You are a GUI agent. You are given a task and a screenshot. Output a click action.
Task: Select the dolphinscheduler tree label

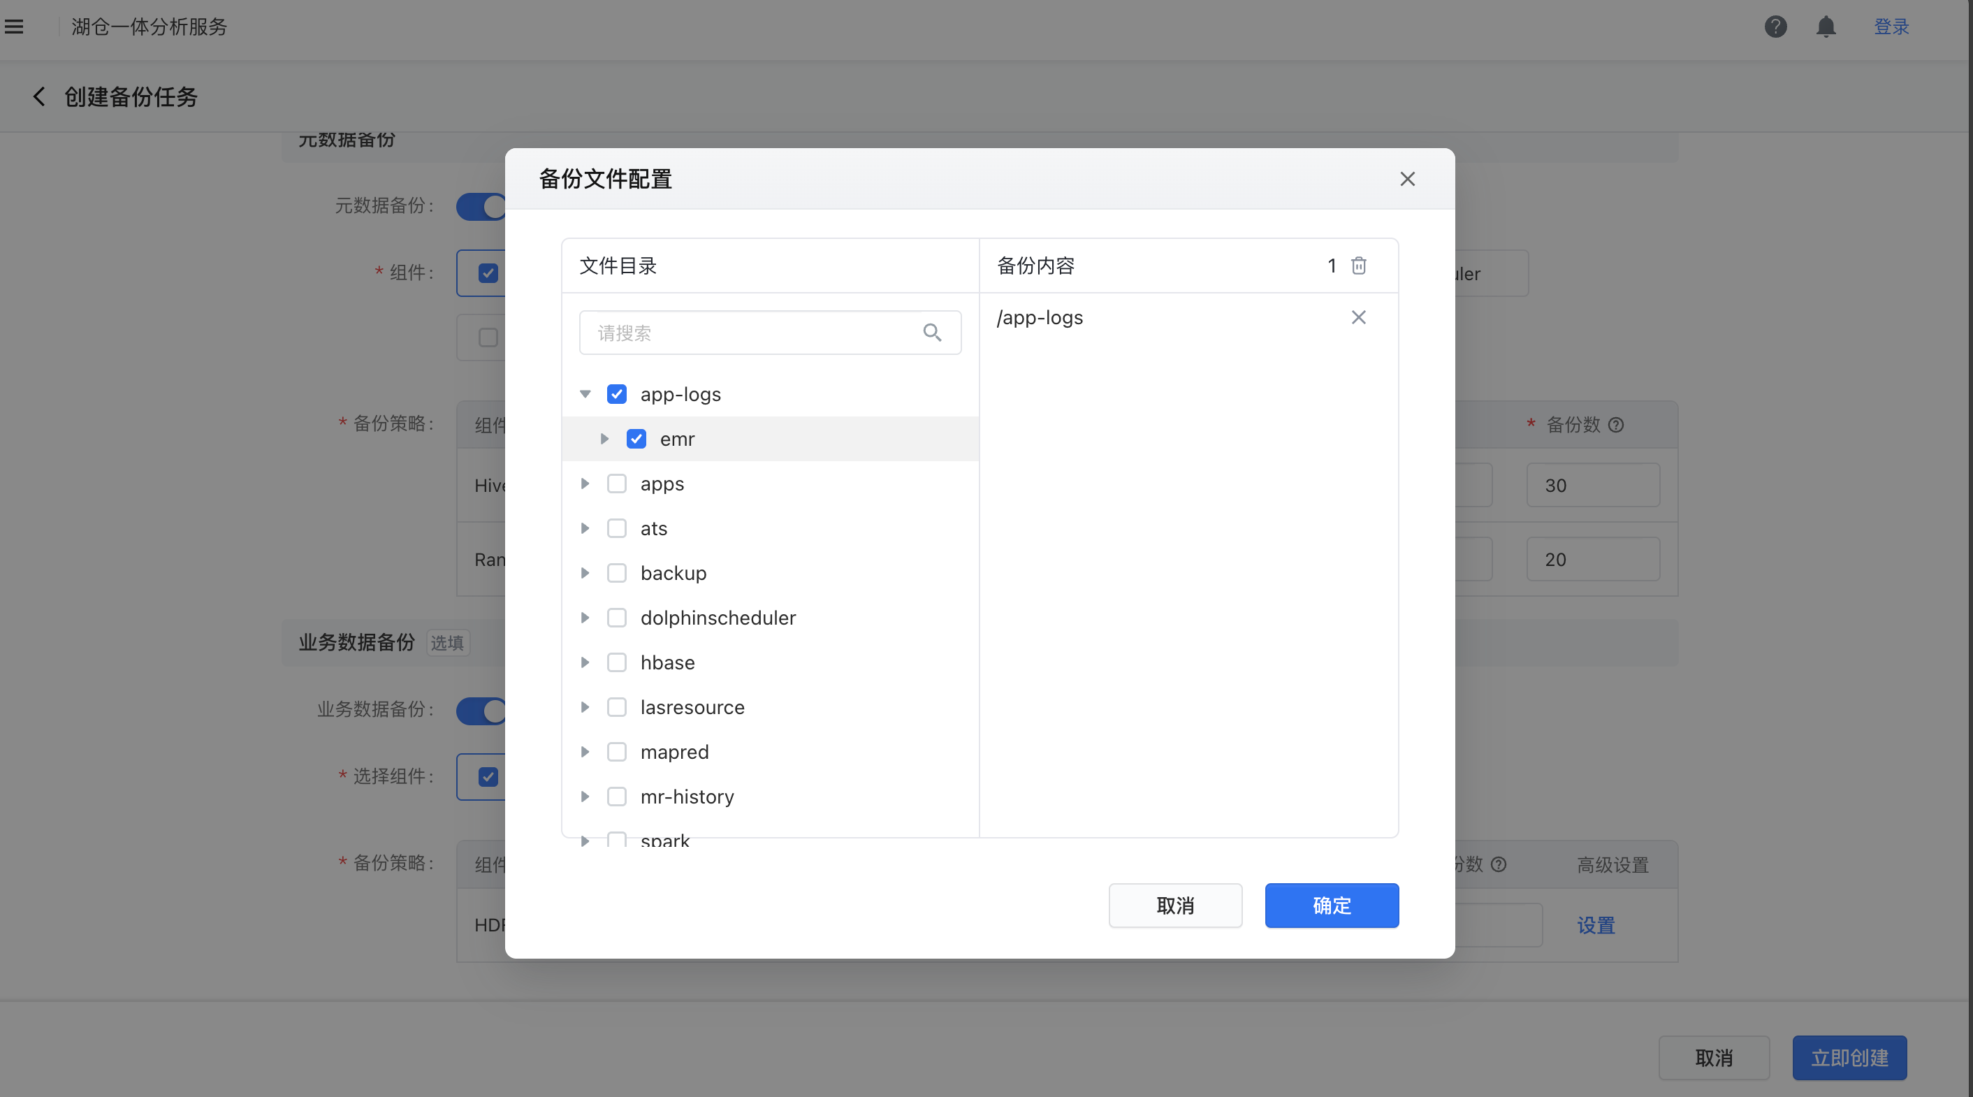coord(718,618)
